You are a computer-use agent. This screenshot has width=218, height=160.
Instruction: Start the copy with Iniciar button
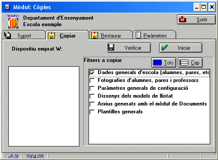(x=181, y=48)
